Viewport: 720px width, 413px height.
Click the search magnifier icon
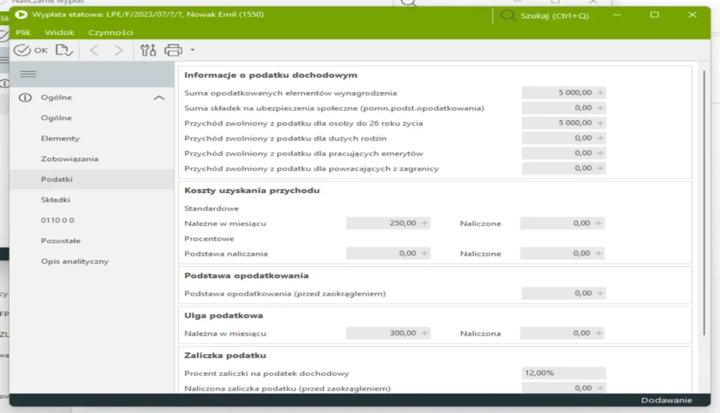508,15
